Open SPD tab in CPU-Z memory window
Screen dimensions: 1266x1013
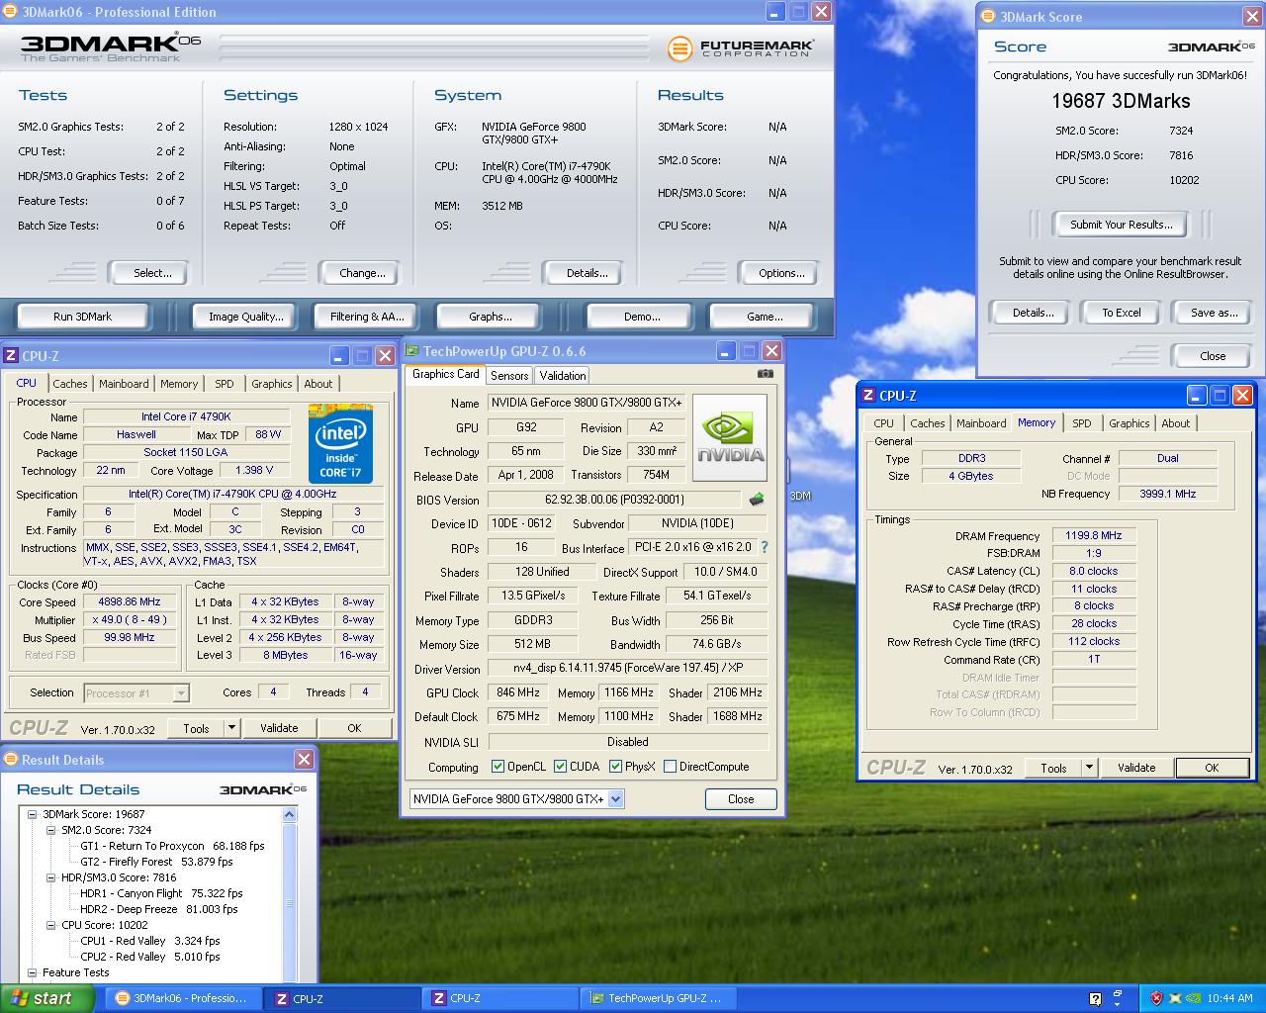coord(1082,423)
